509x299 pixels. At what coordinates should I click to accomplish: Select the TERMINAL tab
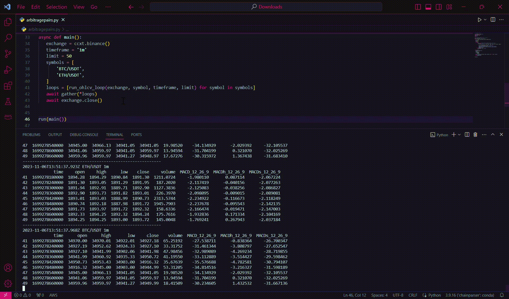click(115, 135)
